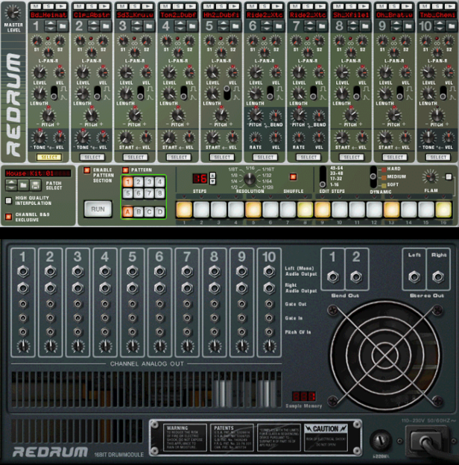This screenshot has width=459, height=465.
Task: Click channel 6 Bend knob
Action: pos(276,116)
